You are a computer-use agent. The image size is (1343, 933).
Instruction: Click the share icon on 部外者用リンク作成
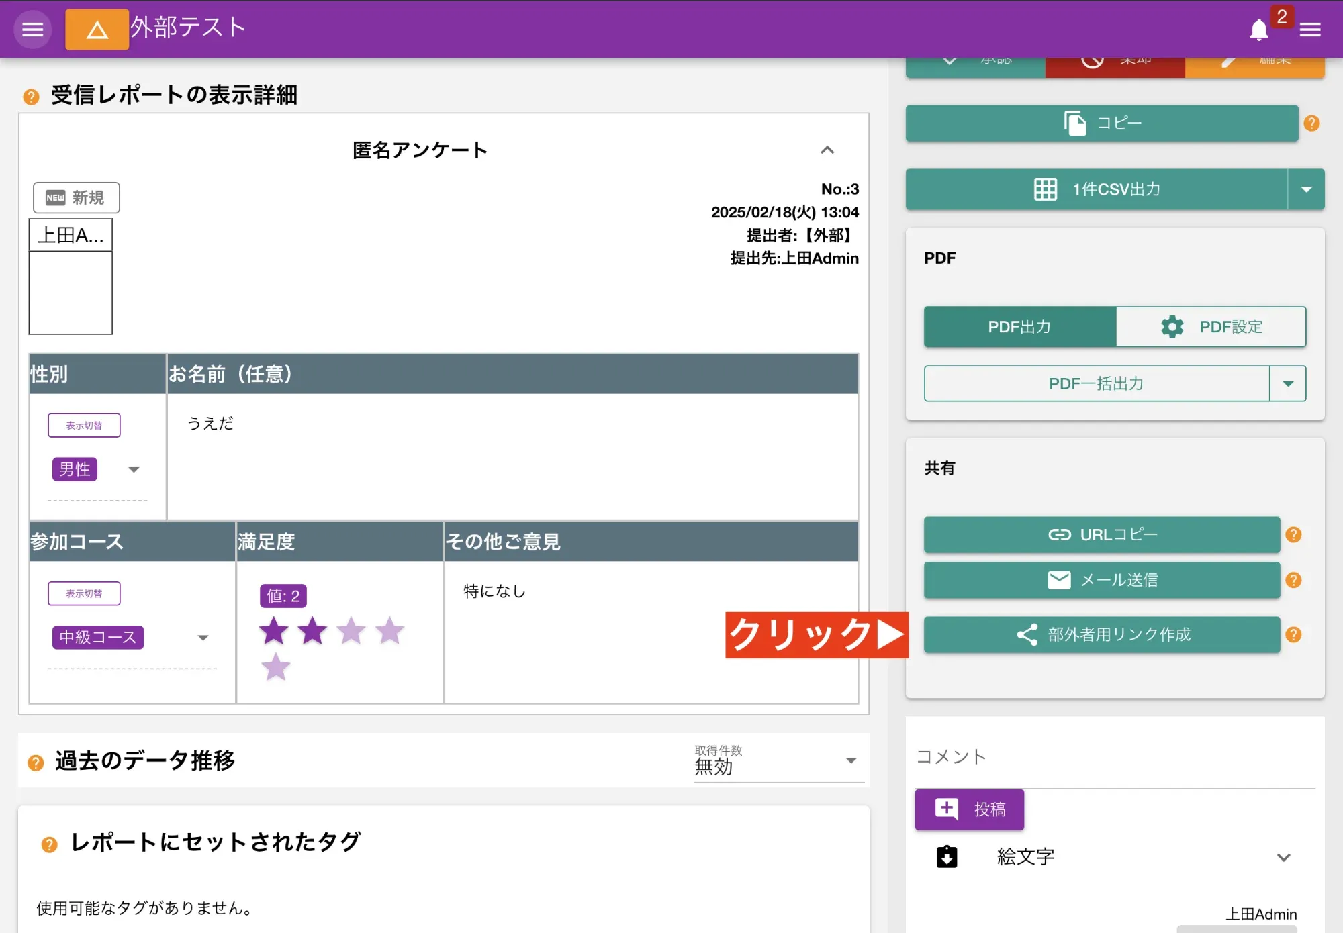click(x=1027, y=634)
